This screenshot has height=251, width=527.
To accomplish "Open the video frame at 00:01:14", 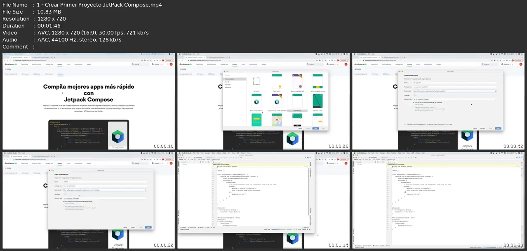I will [263, 200].
